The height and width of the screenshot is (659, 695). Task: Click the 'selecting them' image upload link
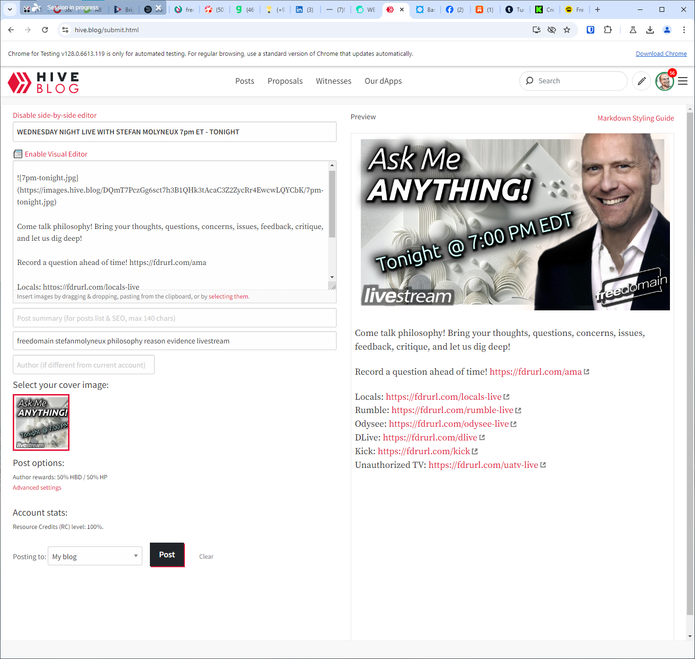pos(228,297)
